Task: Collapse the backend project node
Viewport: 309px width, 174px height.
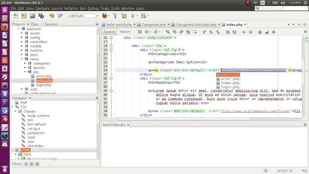Action: click(x=19, y=29)
